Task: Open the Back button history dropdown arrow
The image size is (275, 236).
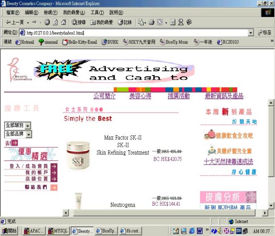Action: pos(28,23)
